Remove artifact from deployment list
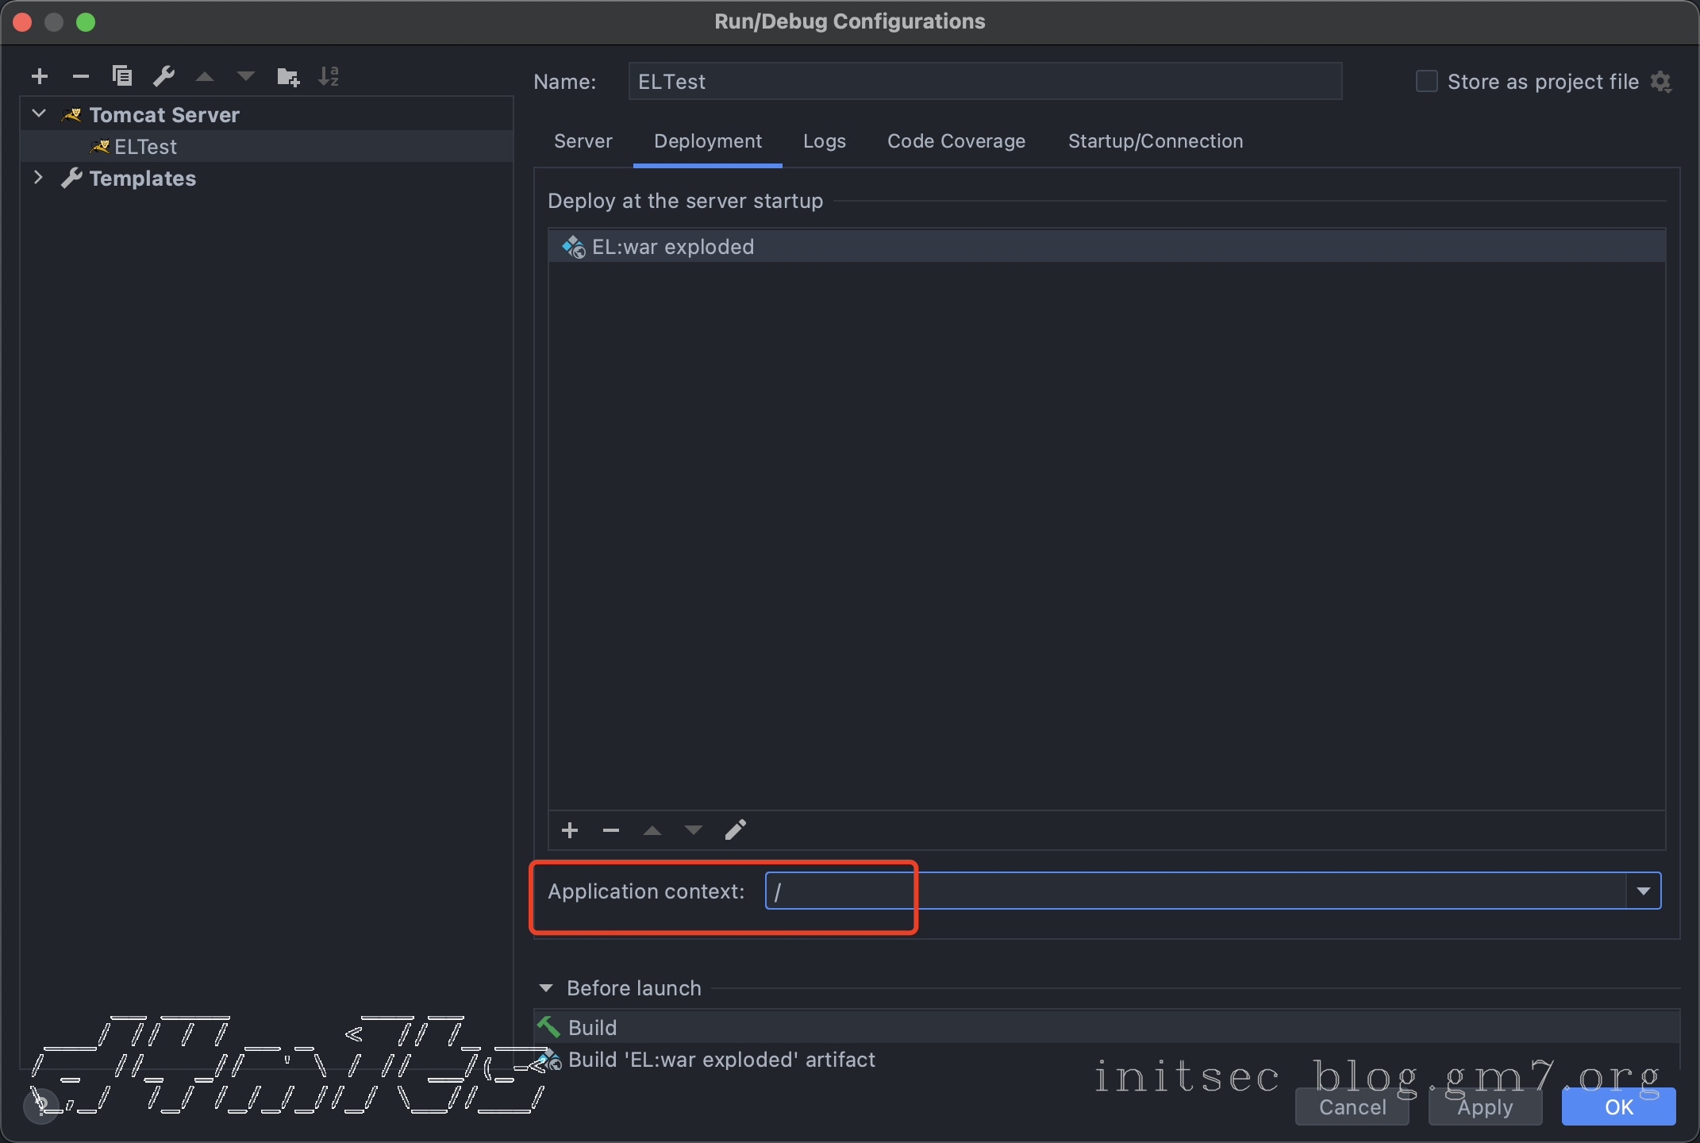 pos(611,830)
